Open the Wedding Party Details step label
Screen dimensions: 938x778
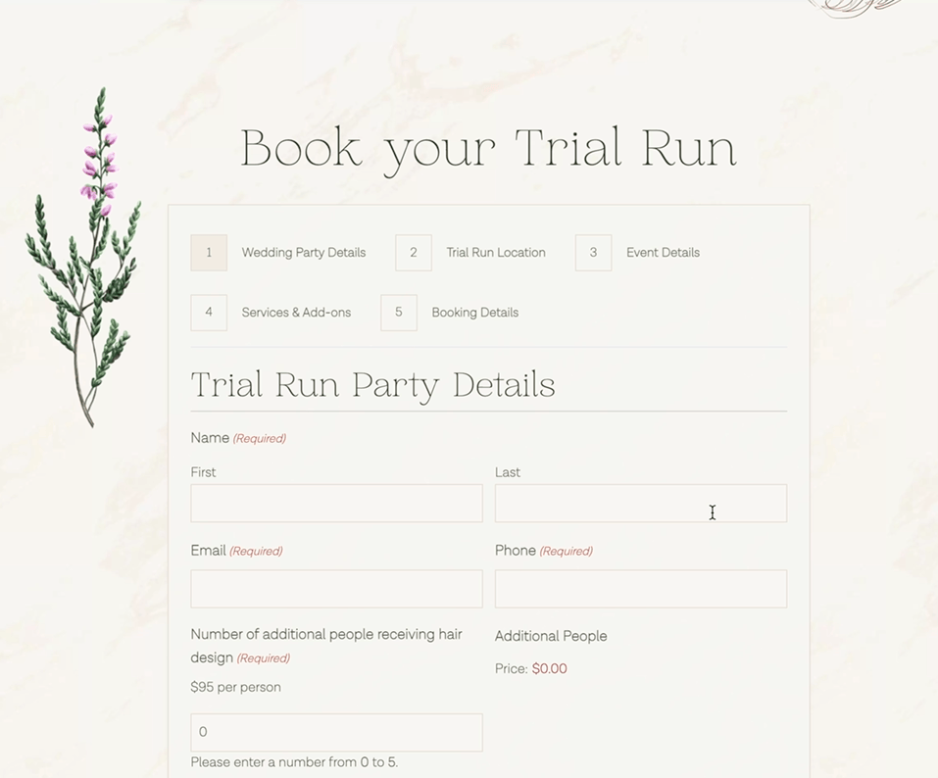(303, 253)
